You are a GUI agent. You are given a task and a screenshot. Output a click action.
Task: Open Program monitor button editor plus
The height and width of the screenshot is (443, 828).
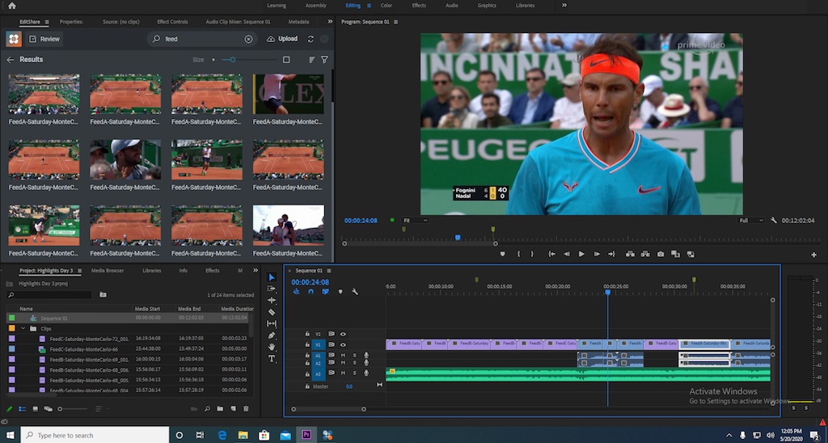point(813,255)
